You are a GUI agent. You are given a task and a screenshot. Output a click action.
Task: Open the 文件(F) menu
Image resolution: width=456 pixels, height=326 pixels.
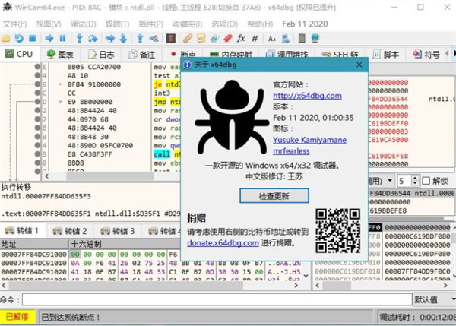[x=14, y=24]
